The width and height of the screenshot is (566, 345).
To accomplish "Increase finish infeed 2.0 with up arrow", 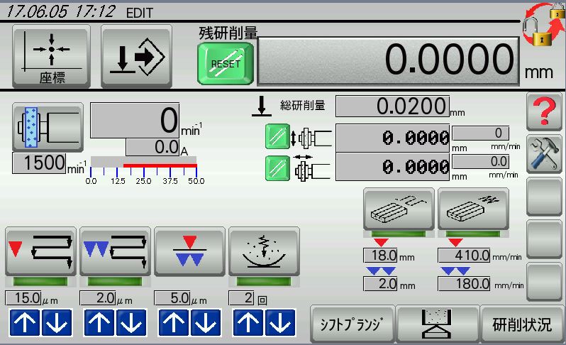I will click(x=99, y=322).
